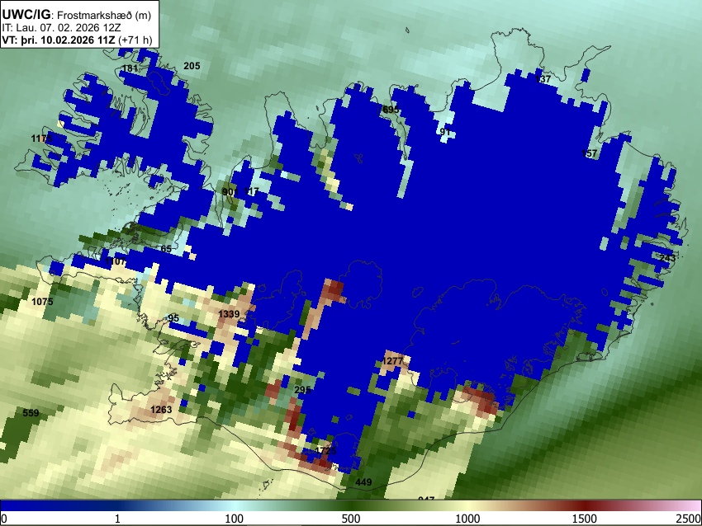Viewport: 702px width, 526px height.
Task: Click the 559 value over the sea
Action: point(31,413)
